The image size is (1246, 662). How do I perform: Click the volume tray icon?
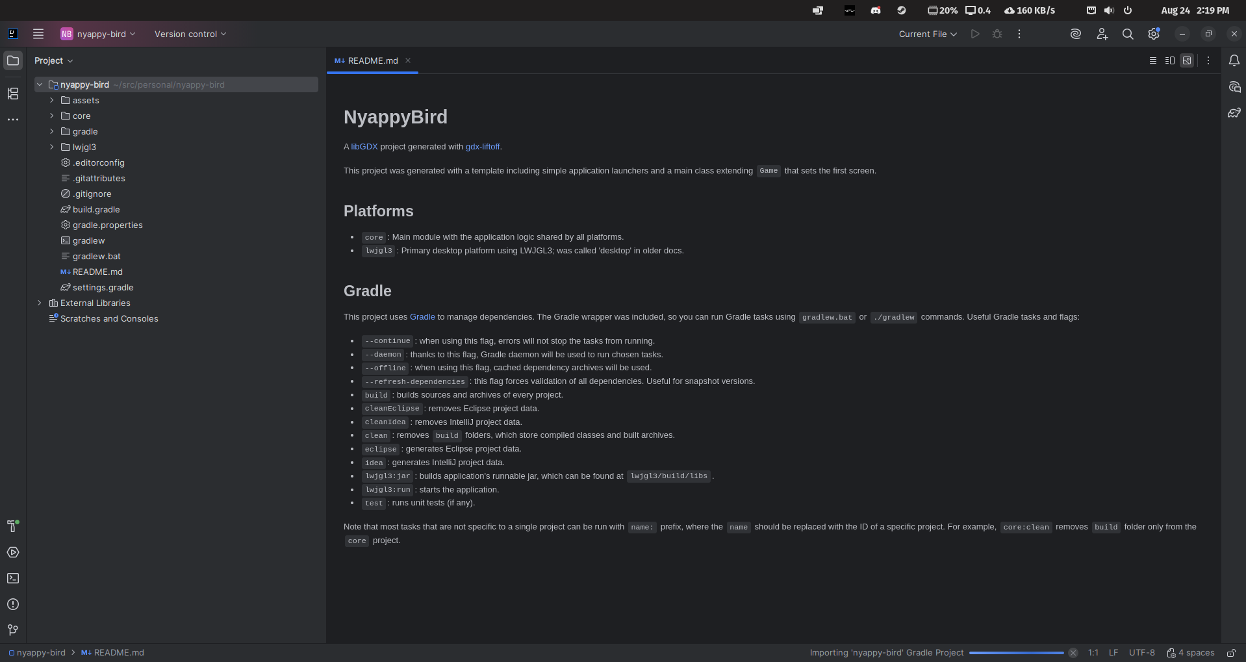pyautogui.click(x=1109, y=10)
